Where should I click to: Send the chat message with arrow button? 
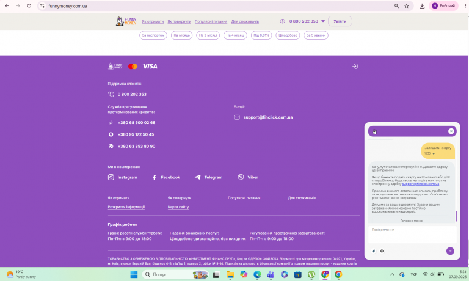click(x=450, y=251)
